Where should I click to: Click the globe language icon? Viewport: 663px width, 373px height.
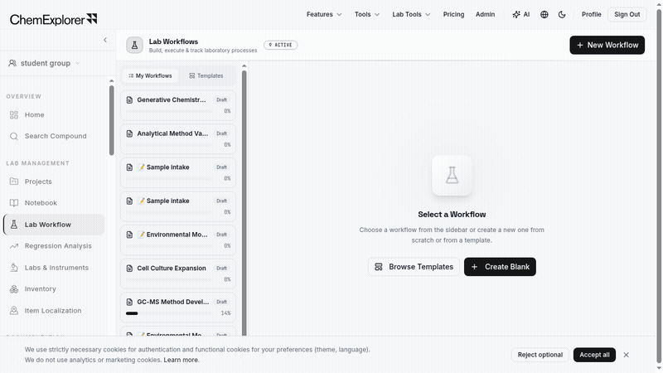point(544,14)
